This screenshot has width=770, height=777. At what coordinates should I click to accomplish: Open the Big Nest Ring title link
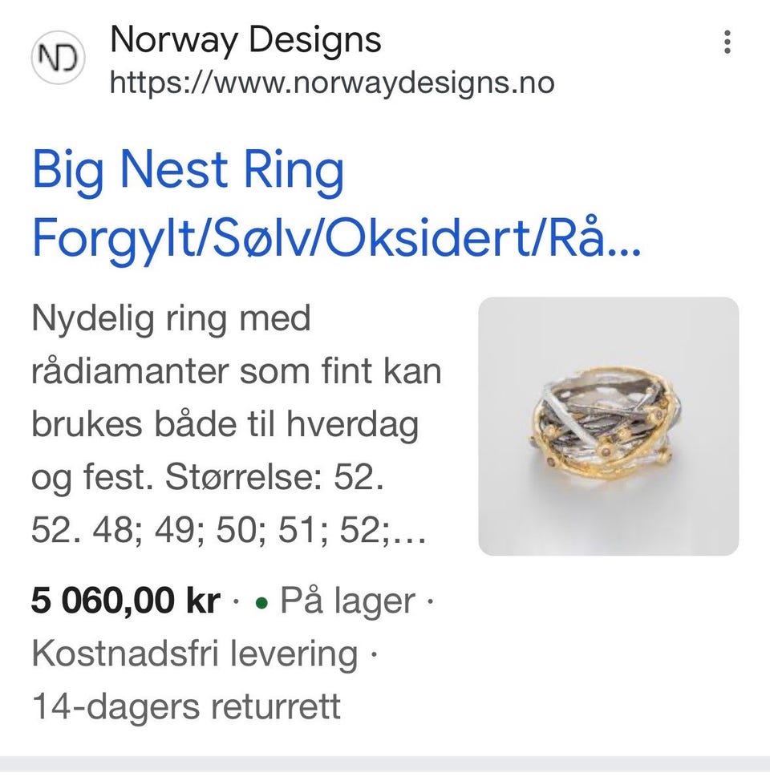tap(188, 171)
